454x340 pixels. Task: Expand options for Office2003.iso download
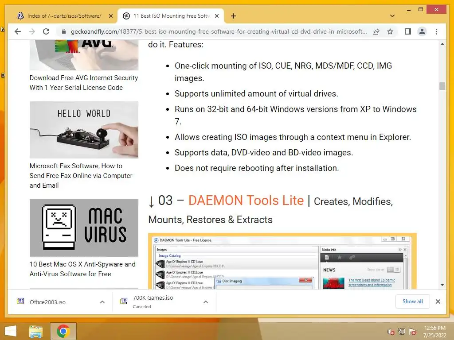coord(102,302)
